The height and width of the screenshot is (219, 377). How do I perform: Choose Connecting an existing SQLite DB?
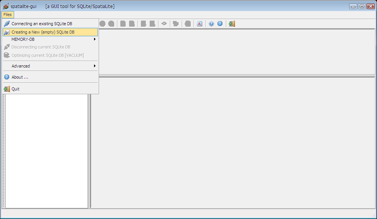50,24
